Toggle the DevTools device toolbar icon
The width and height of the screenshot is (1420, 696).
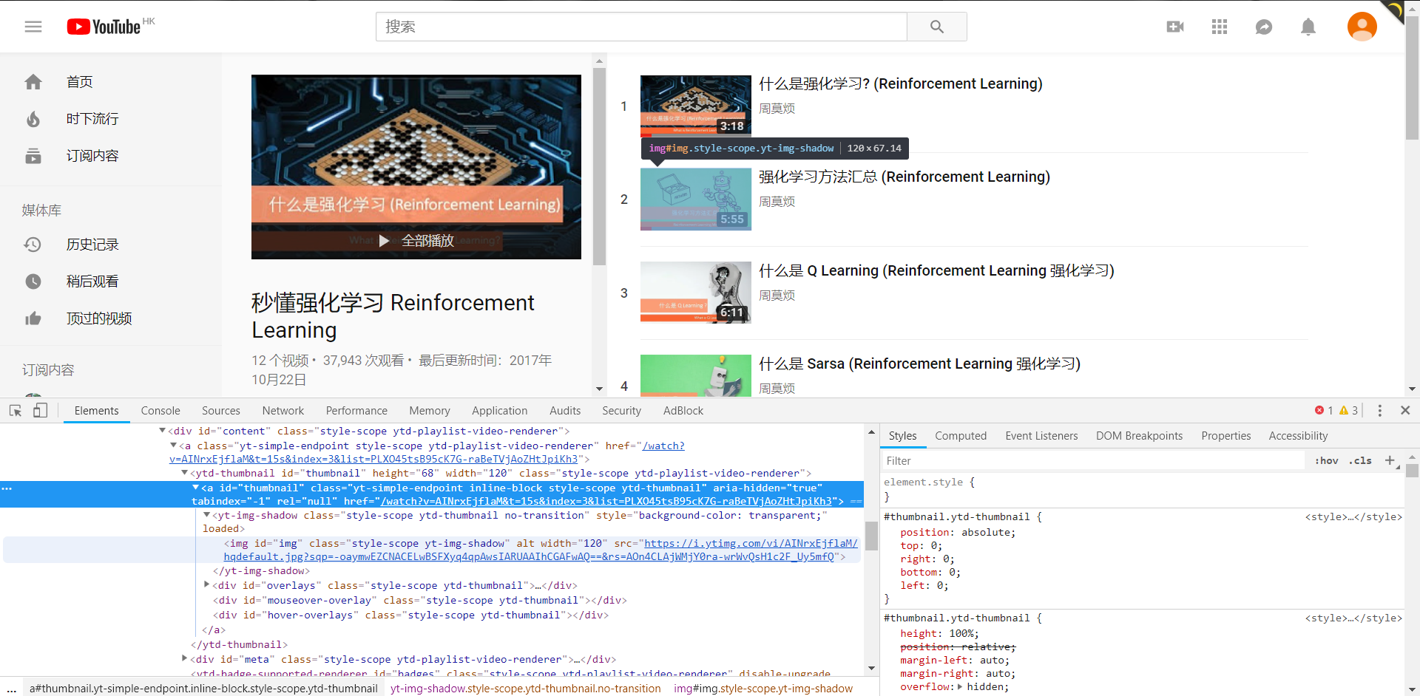[41, 410]
